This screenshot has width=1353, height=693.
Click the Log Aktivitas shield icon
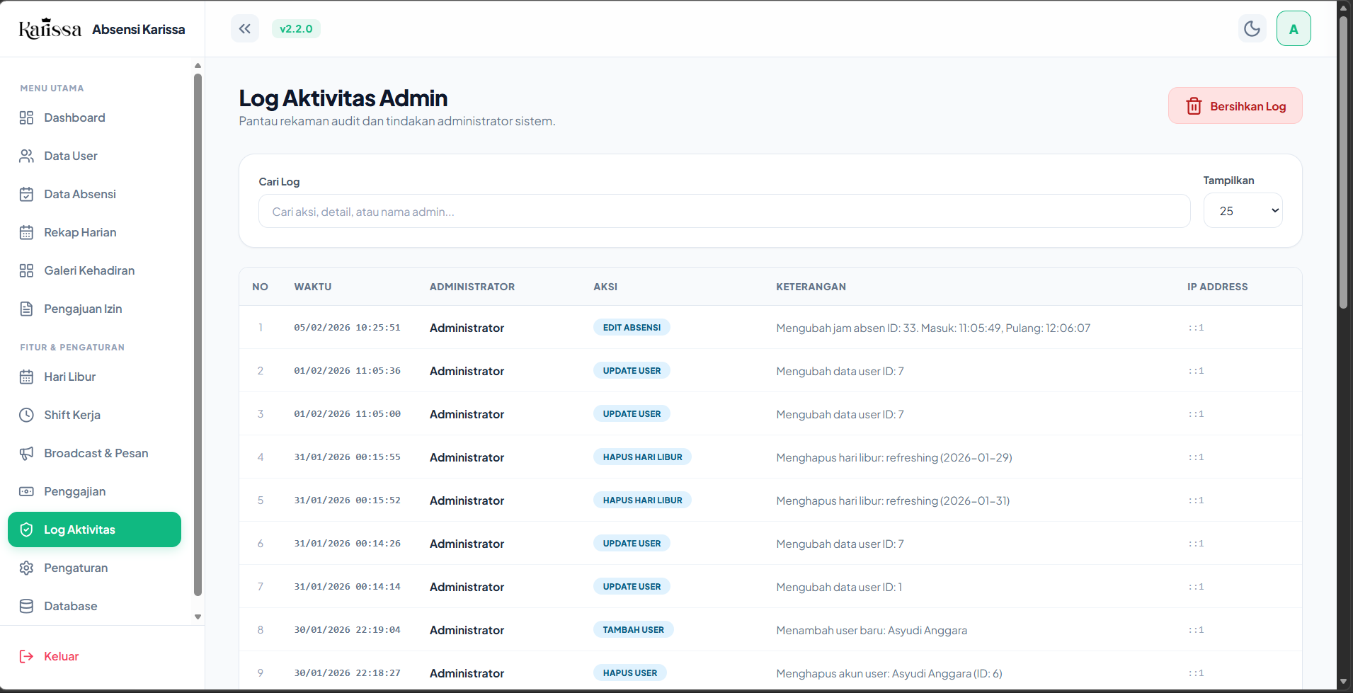tap(26, 529)
